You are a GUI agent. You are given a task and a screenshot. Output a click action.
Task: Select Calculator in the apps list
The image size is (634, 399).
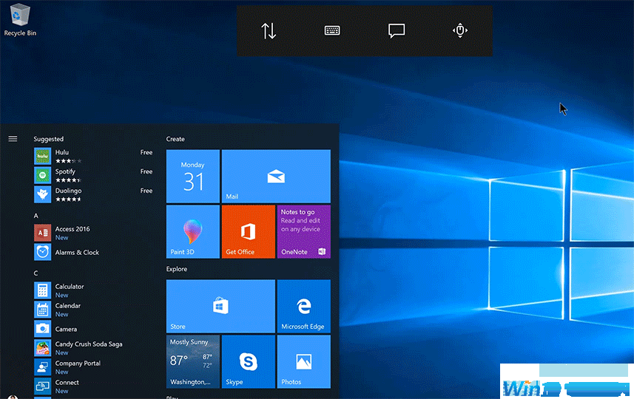[70, 287]
